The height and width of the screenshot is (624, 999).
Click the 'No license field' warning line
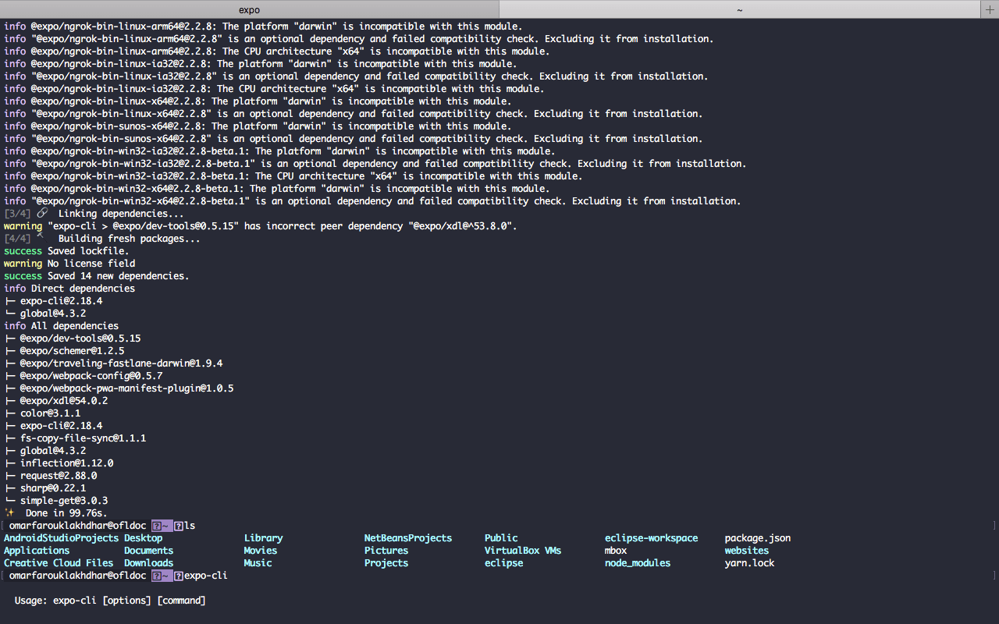tap(69, 264)
